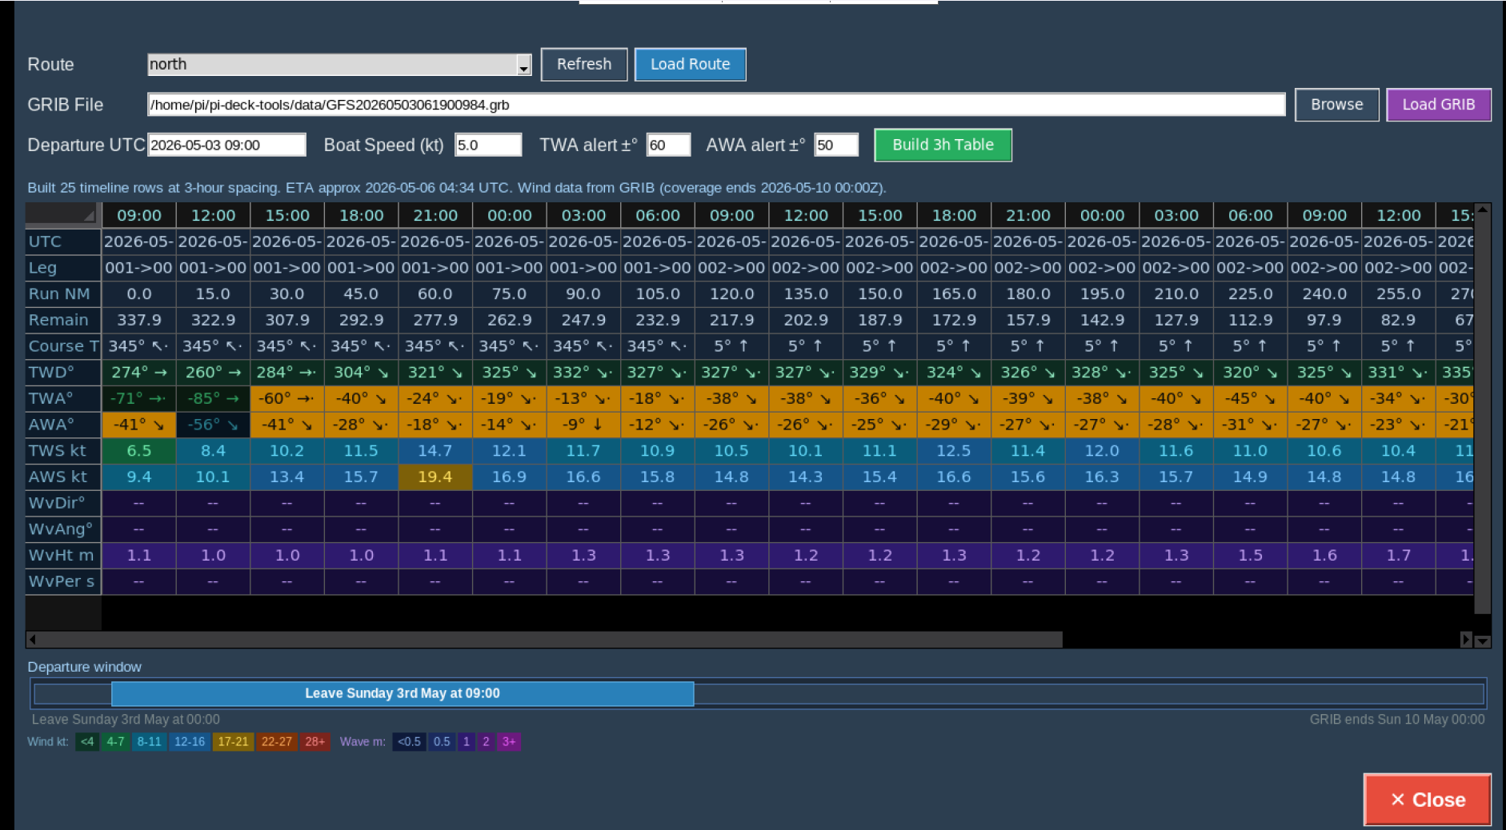The image size is (1506, 830).
Task: Click the table scroll left arrow
Action: 32,640
